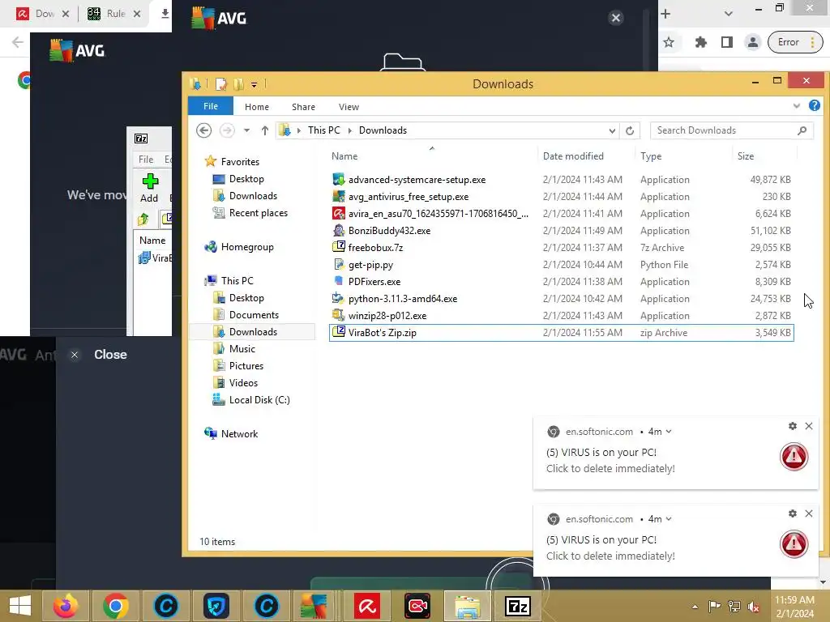Open recent locations dropdown arrow
This screenshot has width=830, height=622.
coord(246,130)
